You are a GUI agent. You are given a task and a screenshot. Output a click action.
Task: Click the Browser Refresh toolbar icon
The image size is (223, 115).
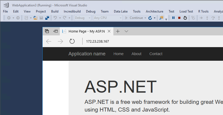pyautogui.click(x=150, y=18)
